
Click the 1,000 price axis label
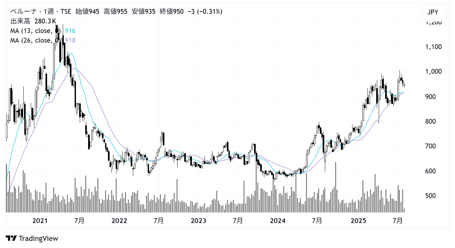click(x=433, y=71)
